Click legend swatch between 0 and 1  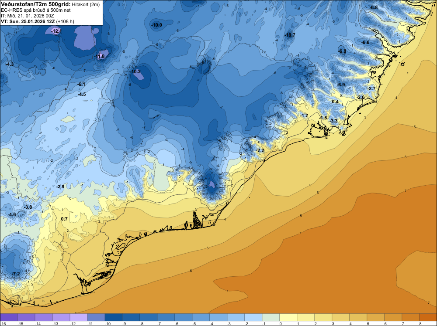(288, 317)
